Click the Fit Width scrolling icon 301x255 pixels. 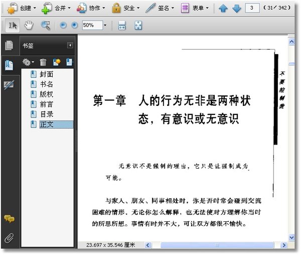[122, 25]
